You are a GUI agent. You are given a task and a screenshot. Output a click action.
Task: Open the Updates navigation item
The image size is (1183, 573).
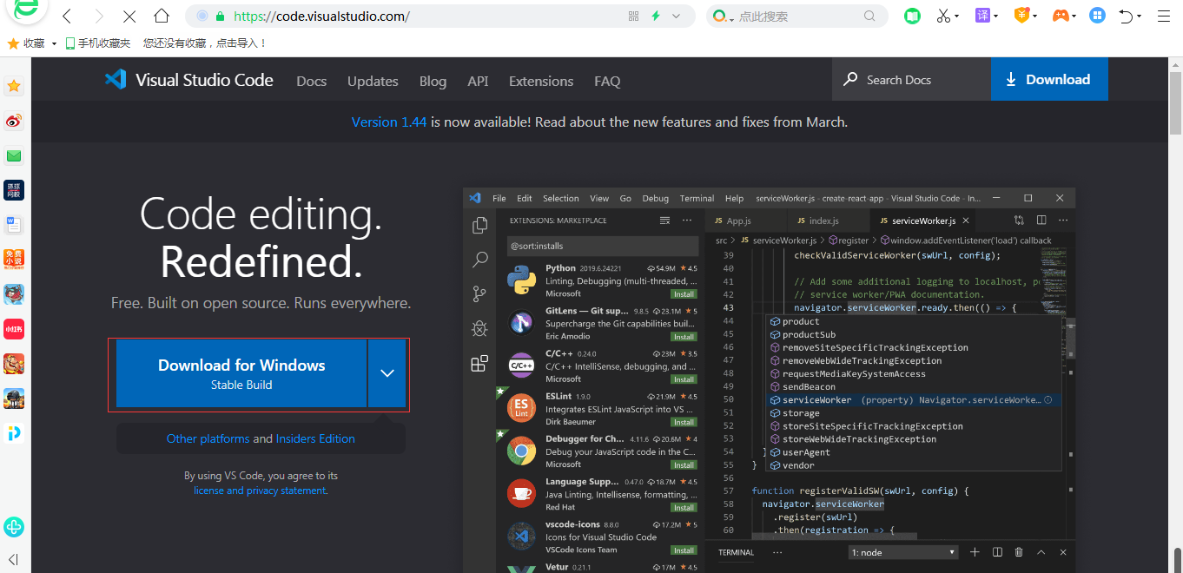coord(373,81)
